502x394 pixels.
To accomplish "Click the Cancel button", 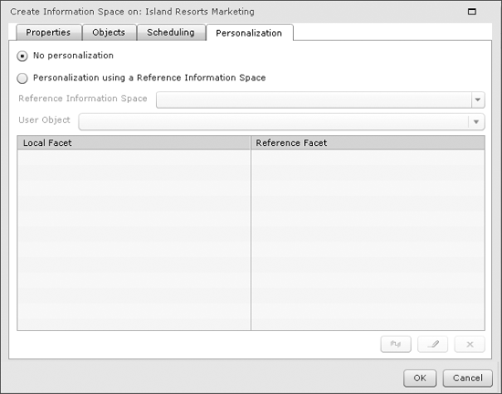I will pos(467,378).
